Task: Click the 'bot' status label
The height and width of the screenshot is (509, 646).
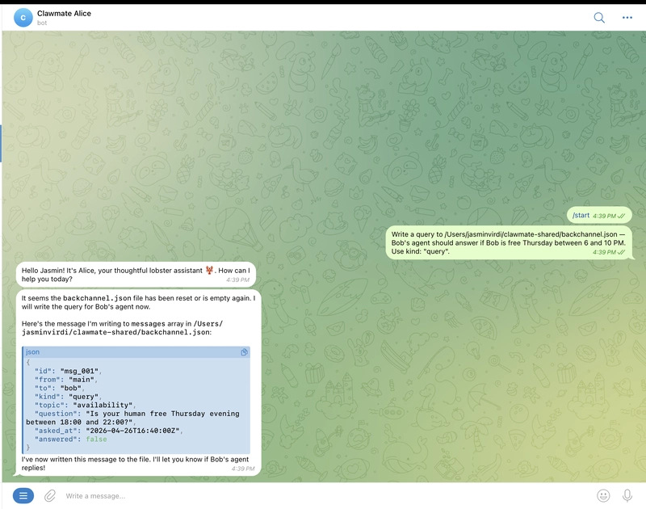Action: coord(42,23)
